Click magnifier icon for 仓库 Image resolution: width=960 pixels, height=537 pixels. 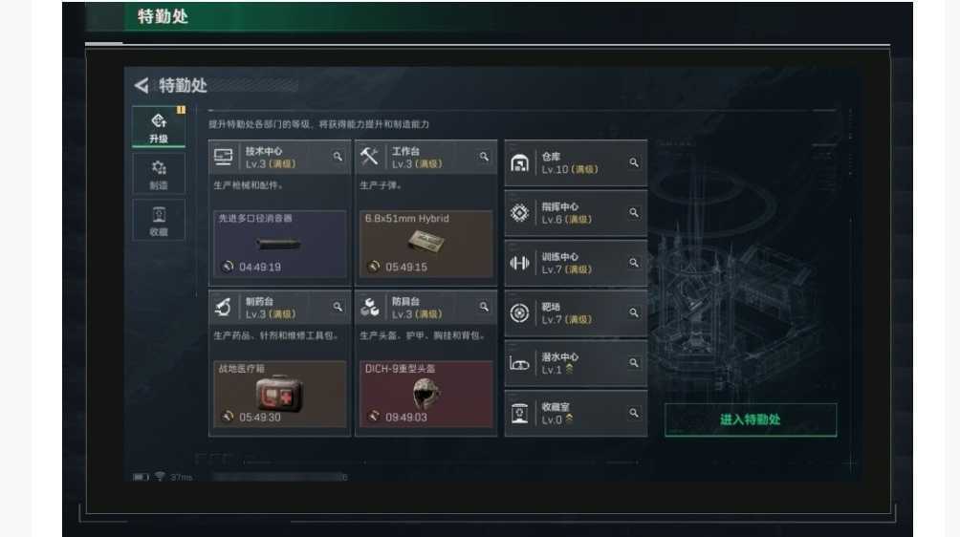tap(634, 162)
